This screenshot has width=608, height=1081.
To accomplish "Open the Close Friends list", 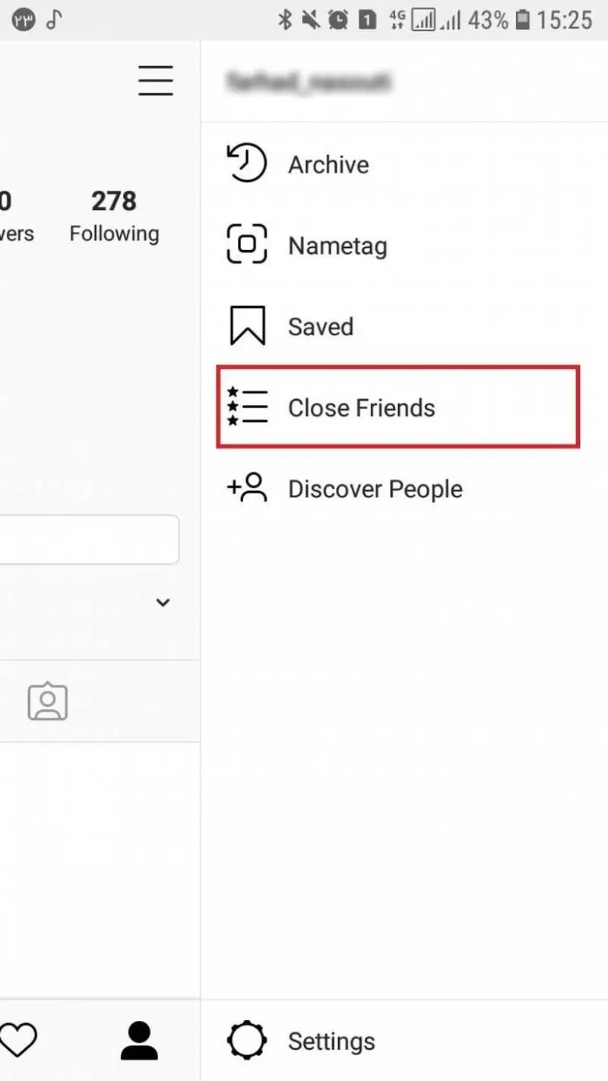I will (398, 407).
